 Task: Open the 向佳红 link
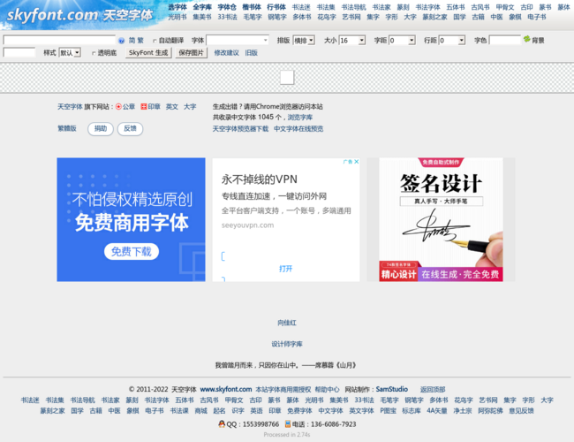click(287, 323)
